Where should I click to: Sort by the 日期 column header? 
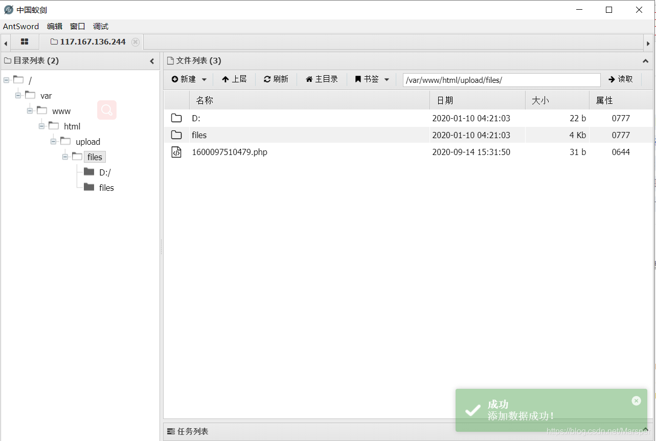point(478,100)
